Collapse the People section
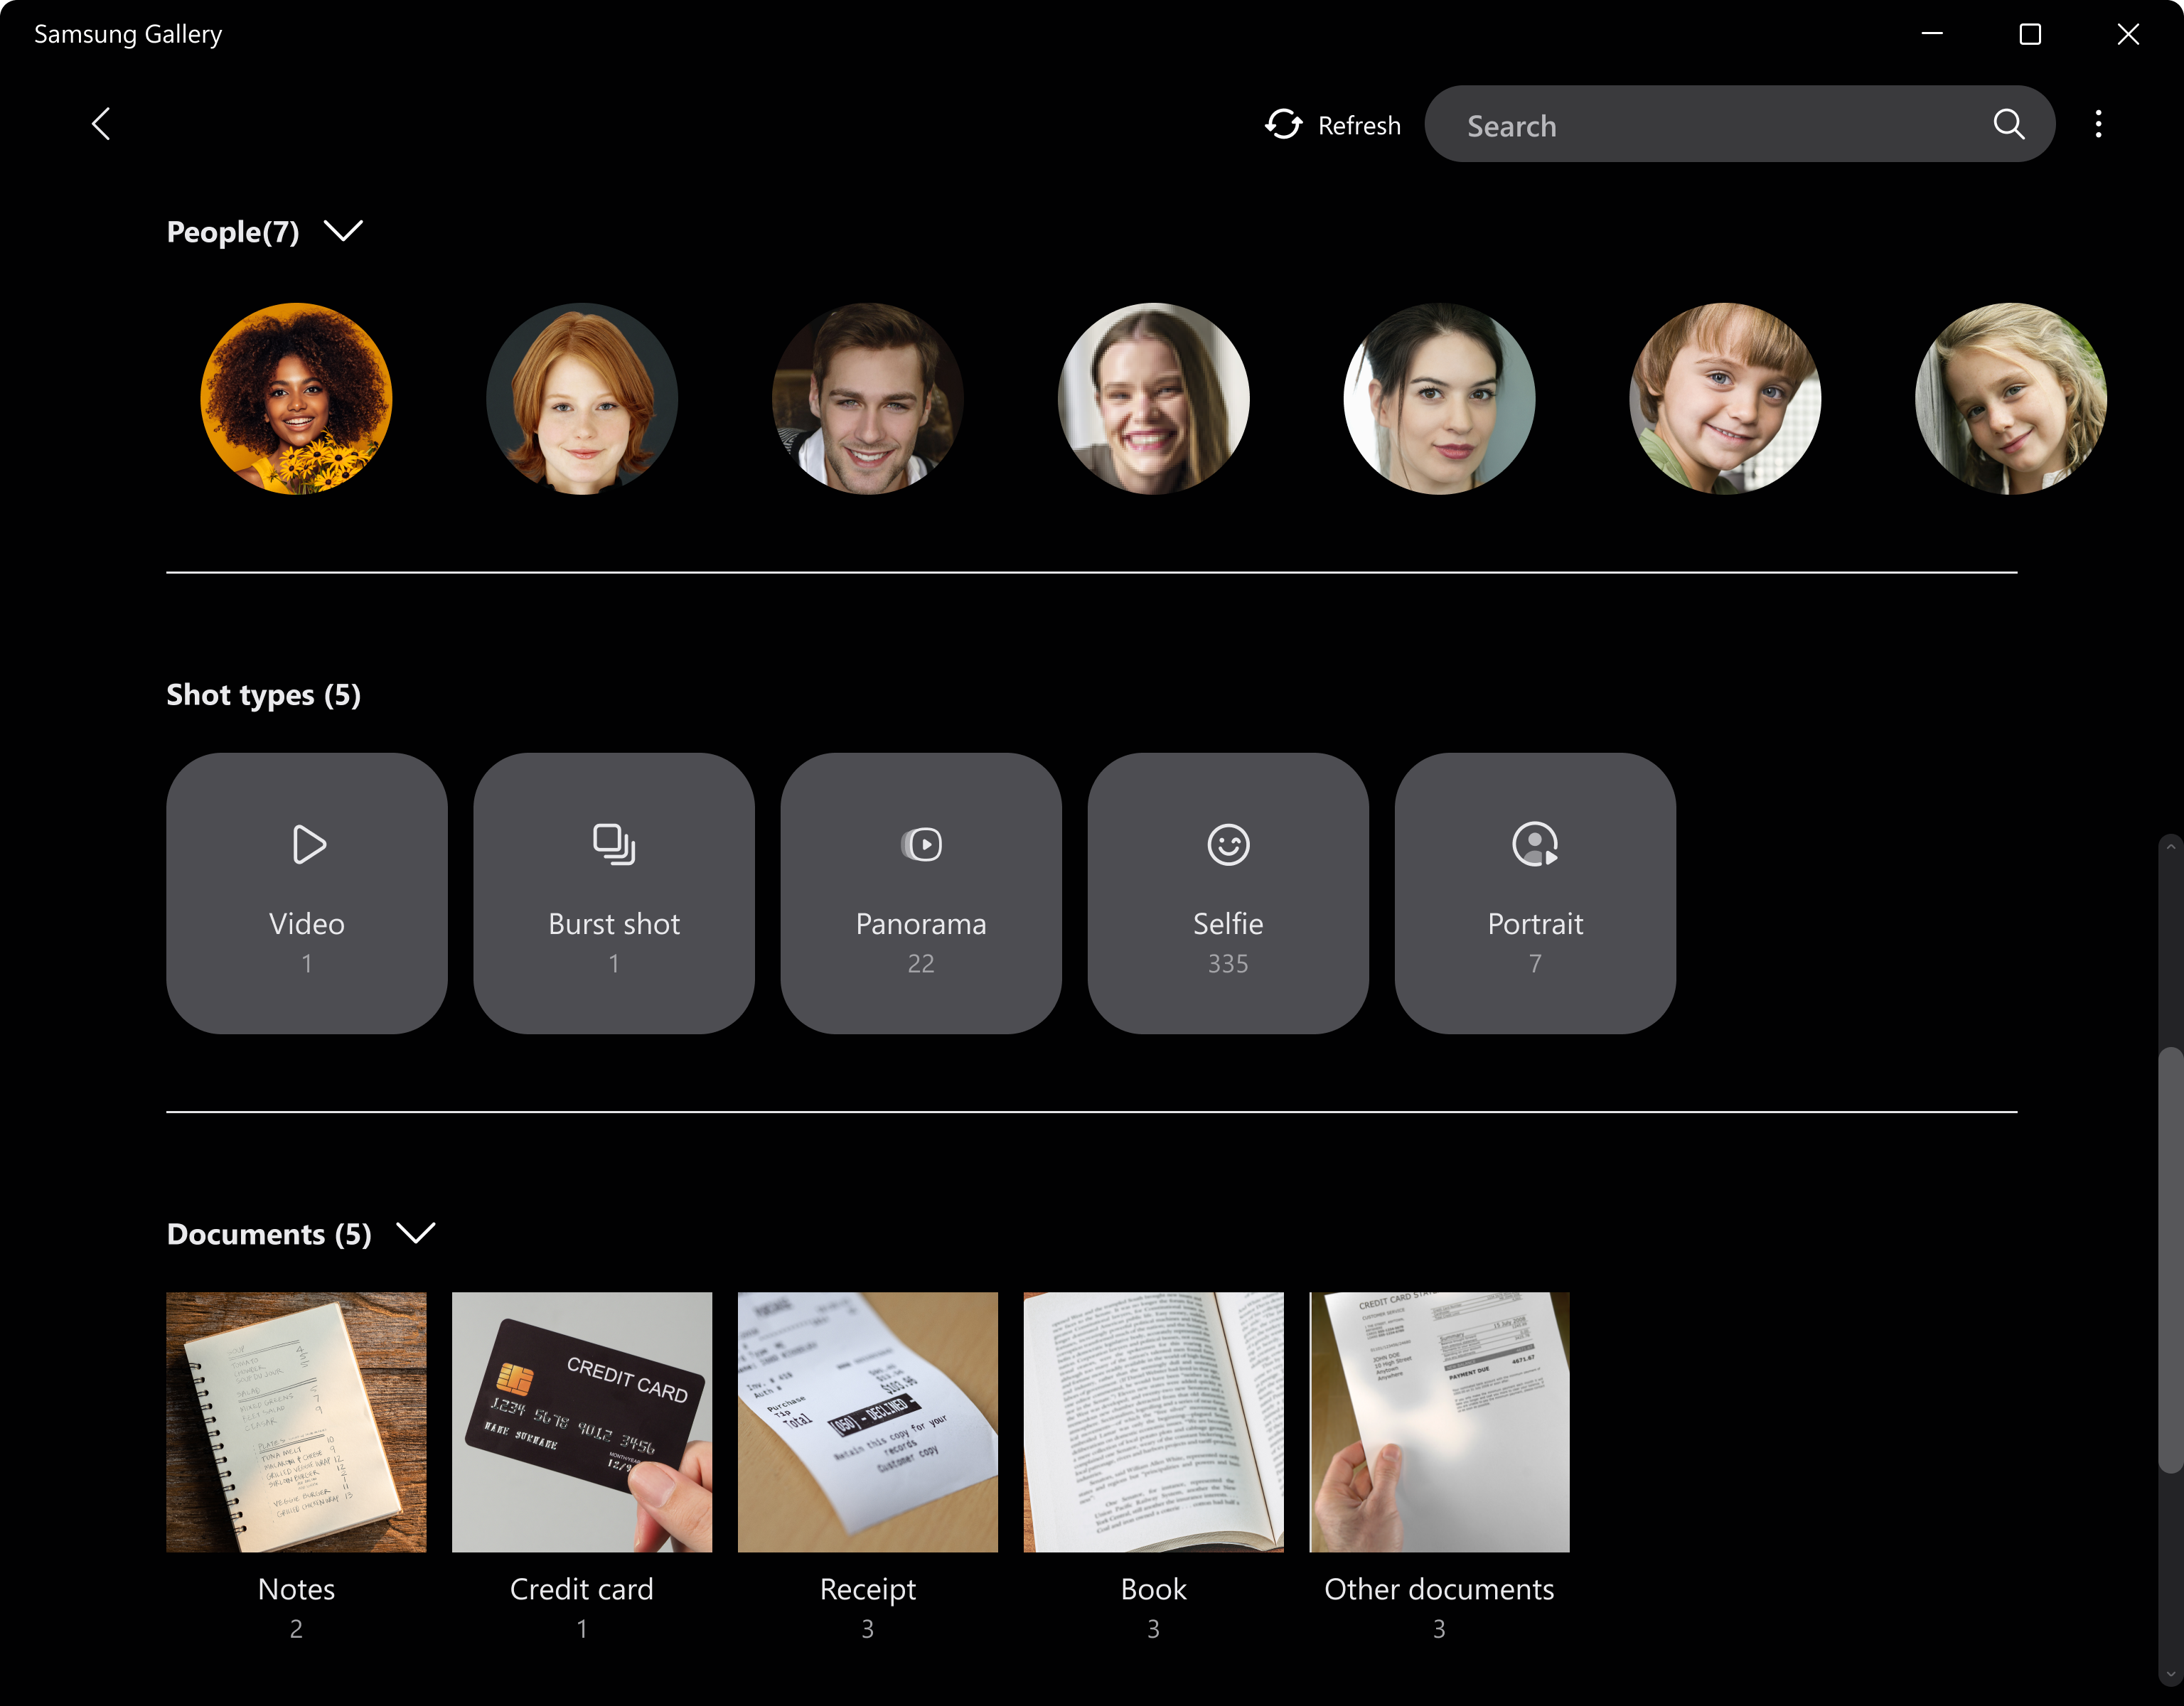The image size is (2184, 1706). coord(344,231)
